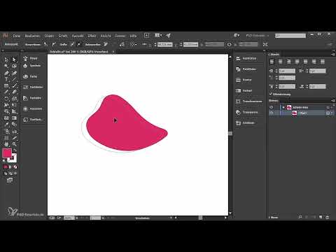Open the Ebenen panel flyout menu
336x252 pixels.
[333, 101]
